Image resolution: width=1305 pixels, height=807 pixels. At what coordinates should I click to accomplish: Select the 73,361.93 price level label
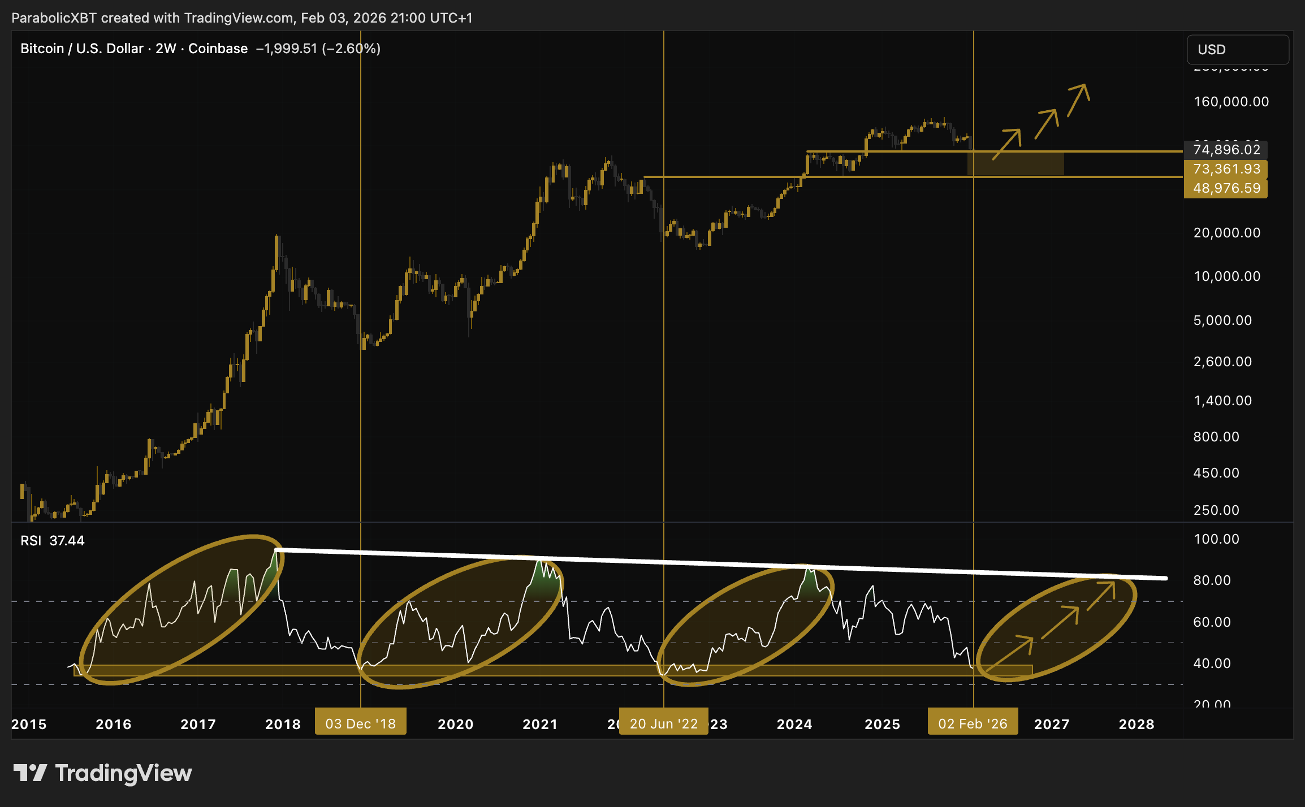click(1226, 169)
